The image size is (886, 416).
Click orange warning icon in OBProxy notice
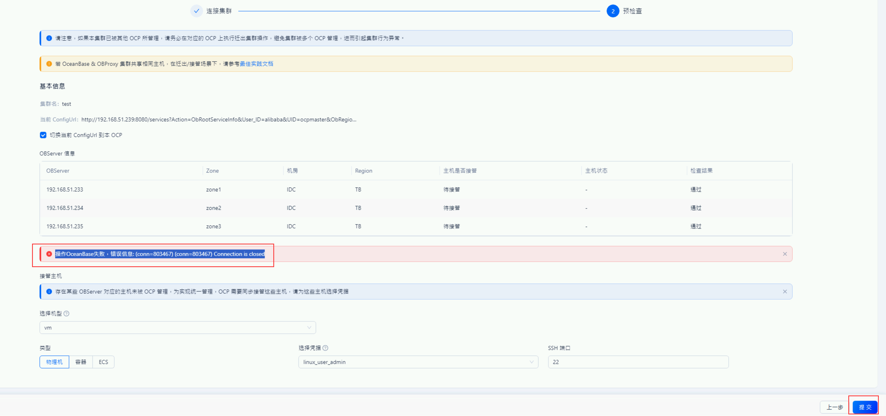(49, 64)
